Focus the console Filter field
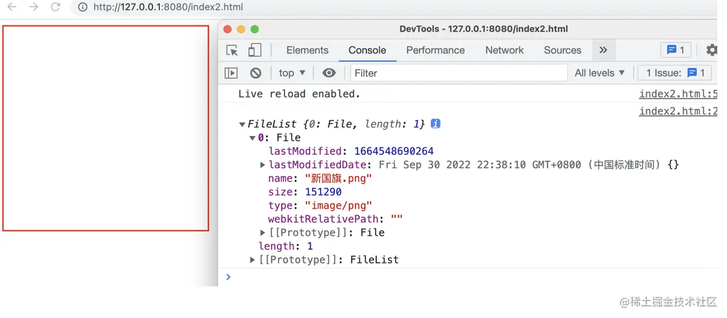Image resolution: width=727 pixels, height=318 pixels. [459, 73]
